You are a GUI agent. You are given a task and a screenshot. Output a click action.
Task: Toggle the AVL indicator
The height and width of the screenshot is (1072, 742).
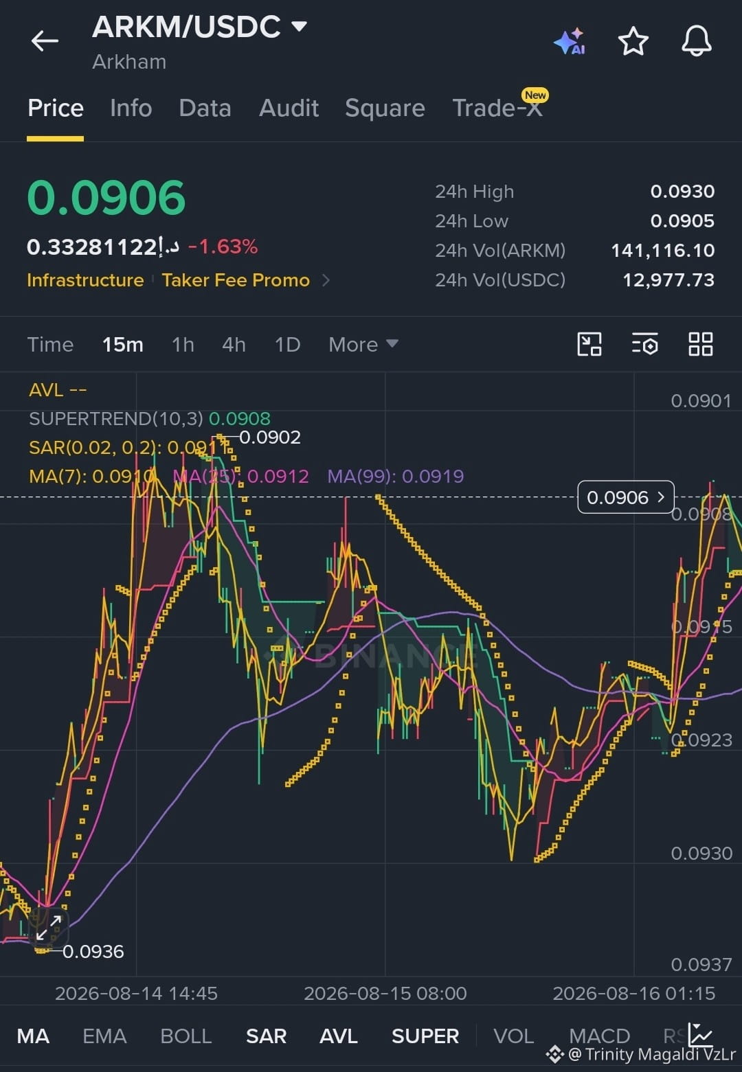point(338,1036)
